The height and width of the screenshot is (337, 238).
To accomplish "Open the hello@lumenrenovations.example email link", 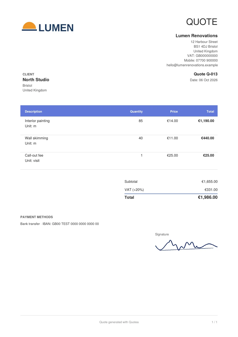I will pos(192,65).
